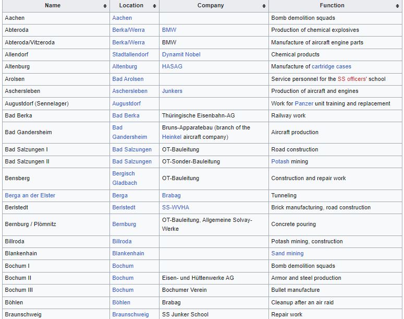Open the Dynamit Nobel company link
The height and width of the screenshot is (319, 404).
pos(181,54)
